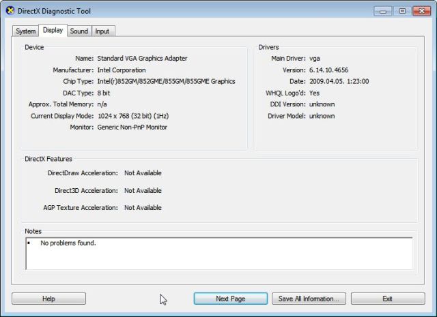Click AGP Texture Acceleration 'Not Available' value

143,208
